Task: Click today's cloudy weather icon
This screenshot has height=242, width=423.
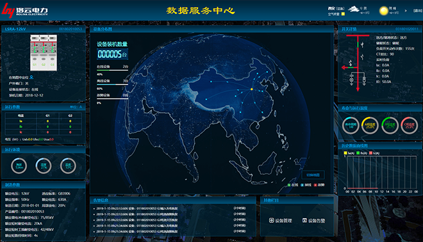Action: [x=354, y=10]
